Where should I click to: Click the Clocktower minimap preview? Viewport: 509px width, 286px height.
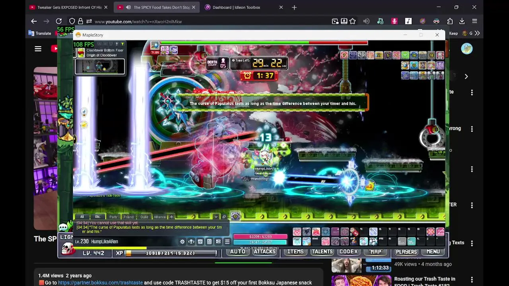click(x=100, y=66)
